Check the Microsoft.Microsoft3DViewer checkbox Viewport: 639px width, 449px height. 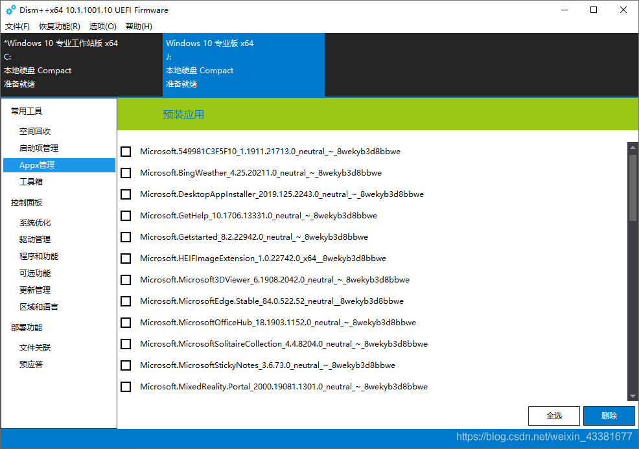click(126, 280)
